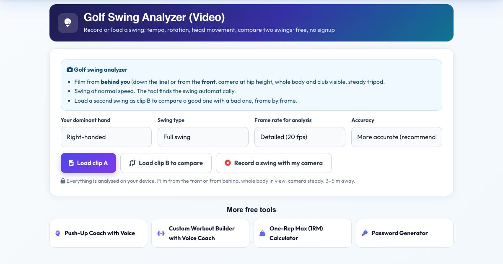Click the Golf Swing Analyzer (Video) title

154,17
